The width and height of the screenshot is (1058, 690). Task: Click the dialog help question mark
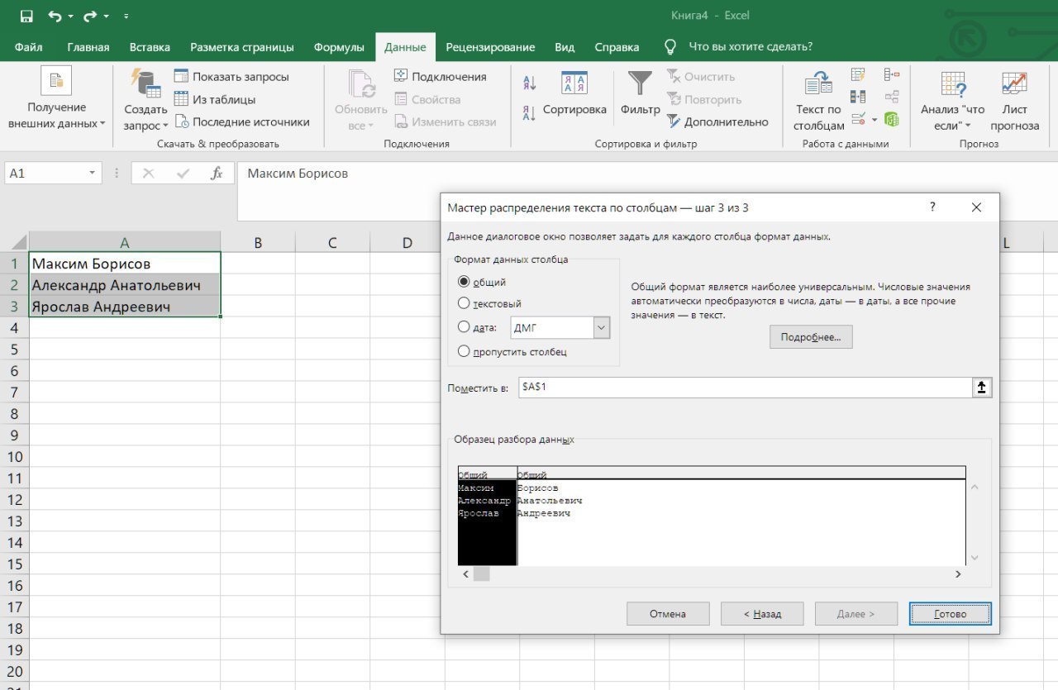pyautogui.click(x=932, y=207)
